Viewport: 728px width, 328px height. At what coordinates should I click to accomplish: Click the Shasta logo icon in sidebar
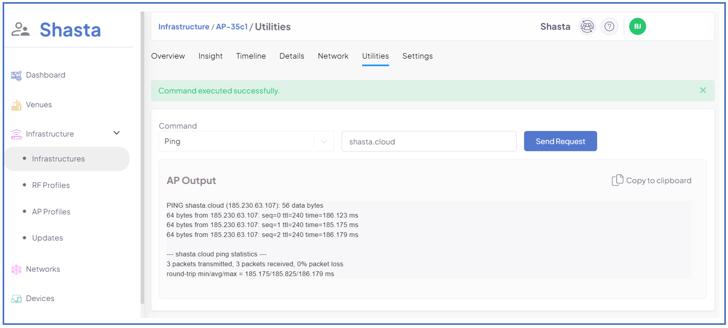[x=20, y=30]
